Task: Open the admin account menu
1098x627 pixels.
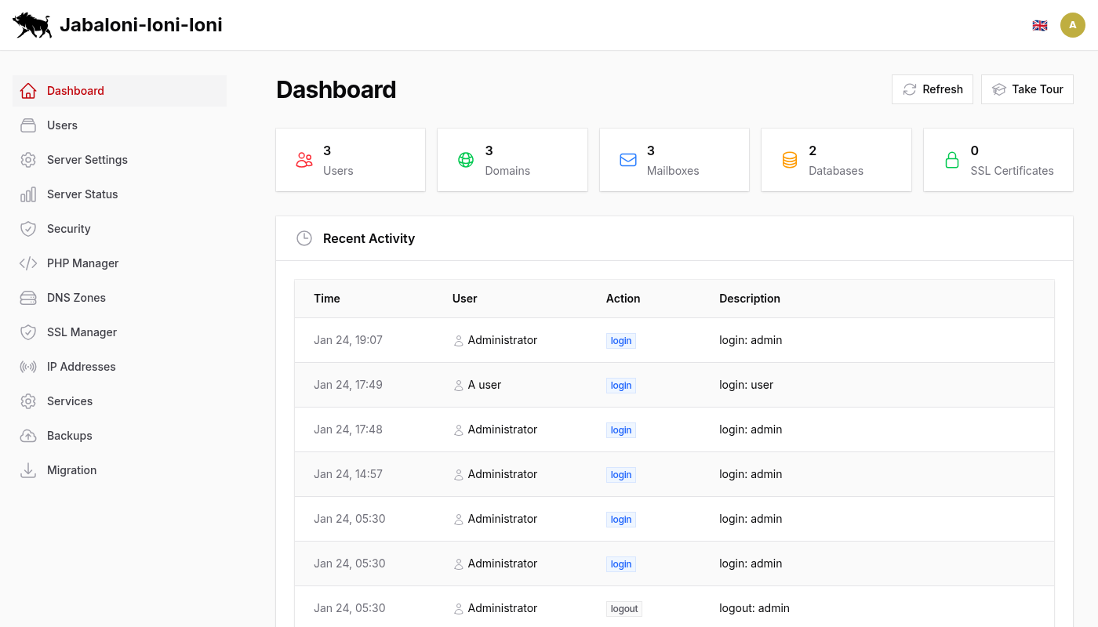Action: (x=1073, y=24)
